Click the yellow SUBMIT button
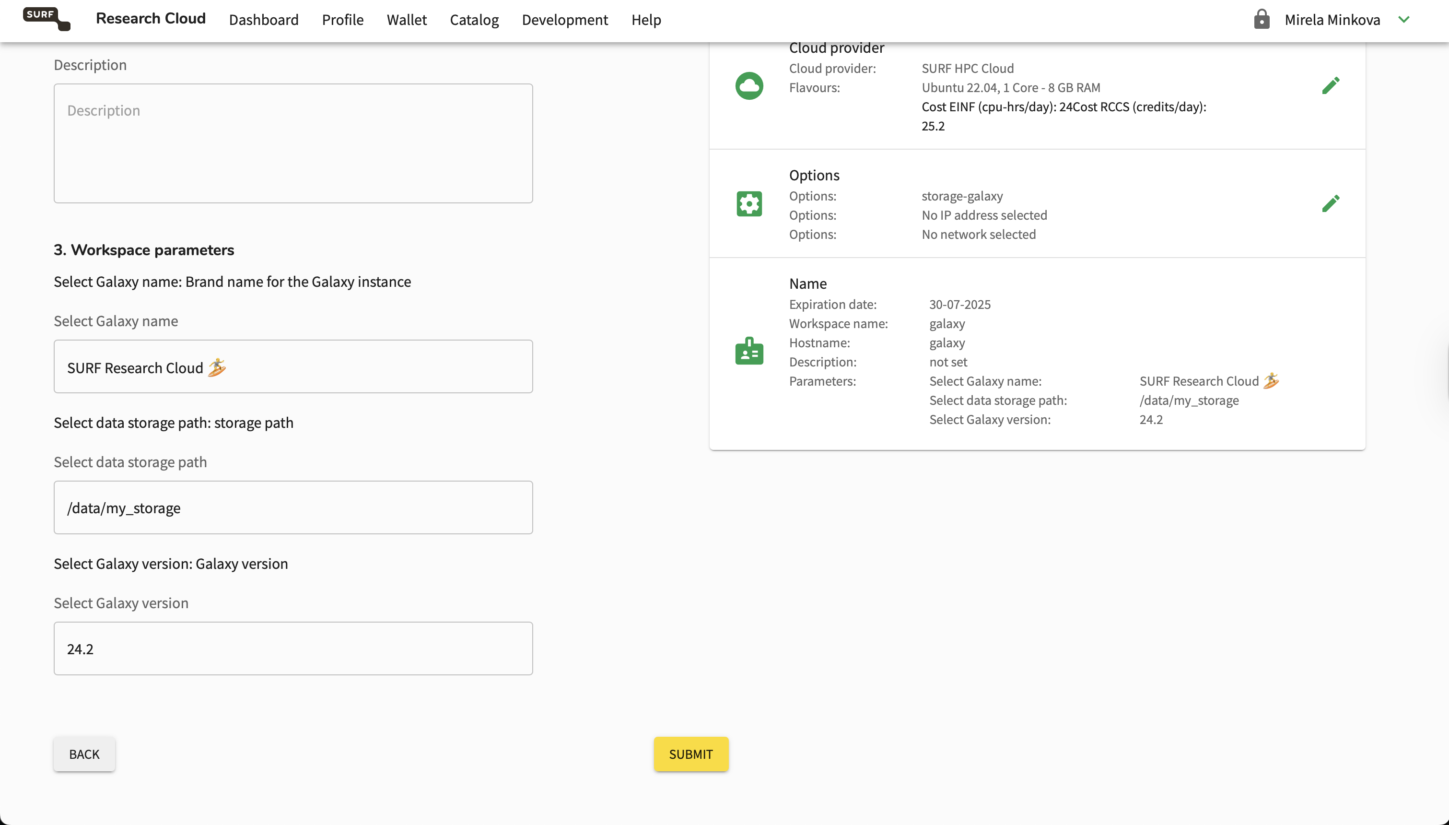The width and height of the screenshot is (1449, 825). (x=691, y=754)
